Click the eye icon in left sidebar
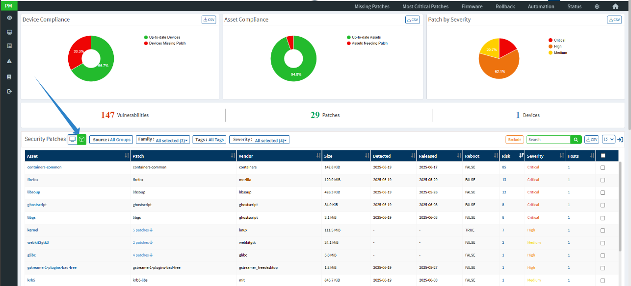This screenshot has height=286, width=631. [9, 18]
